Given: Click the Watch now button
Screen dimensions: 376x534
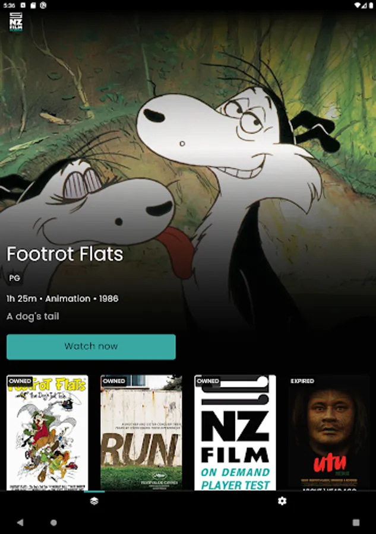Looking at the screenshot, I should coord(91,347).
